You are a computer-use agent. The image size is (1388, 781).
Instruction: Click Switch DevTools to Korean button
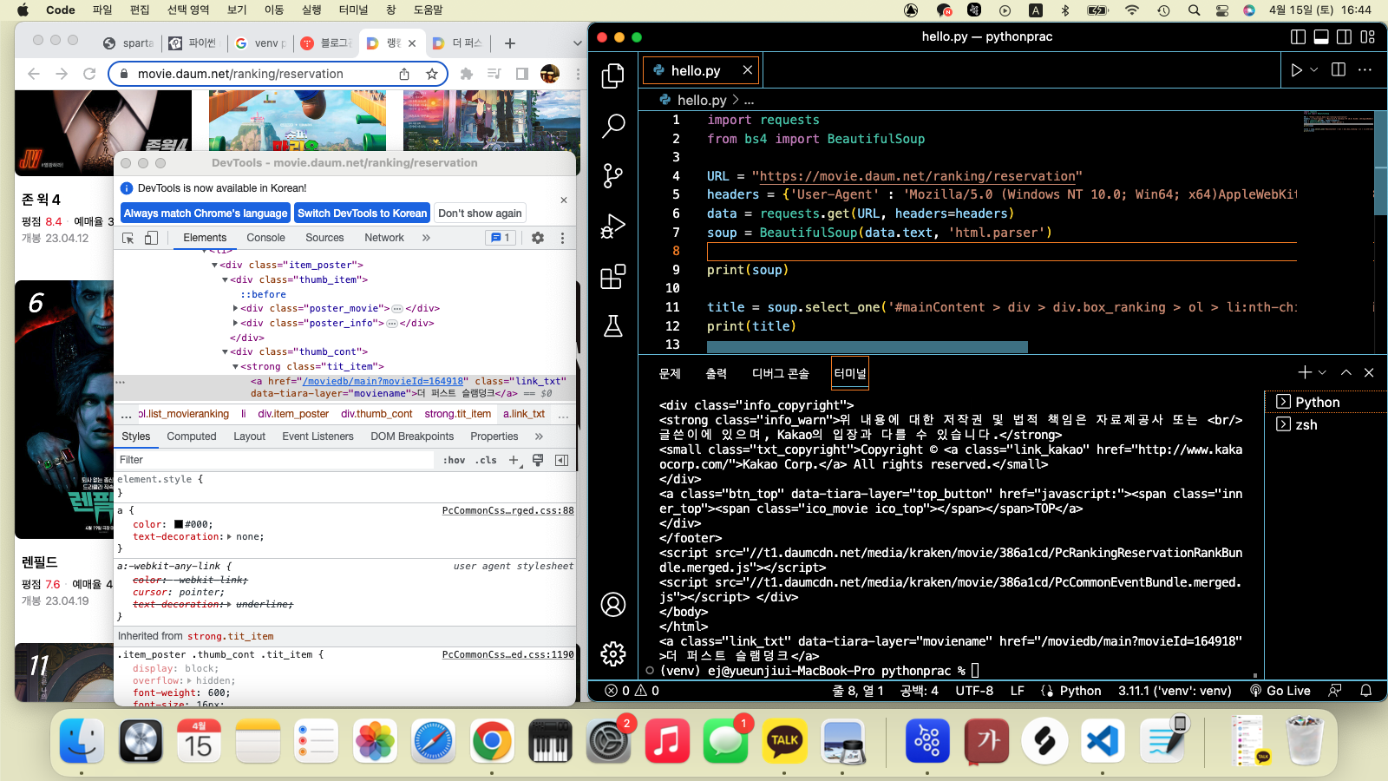pos(363,213)
